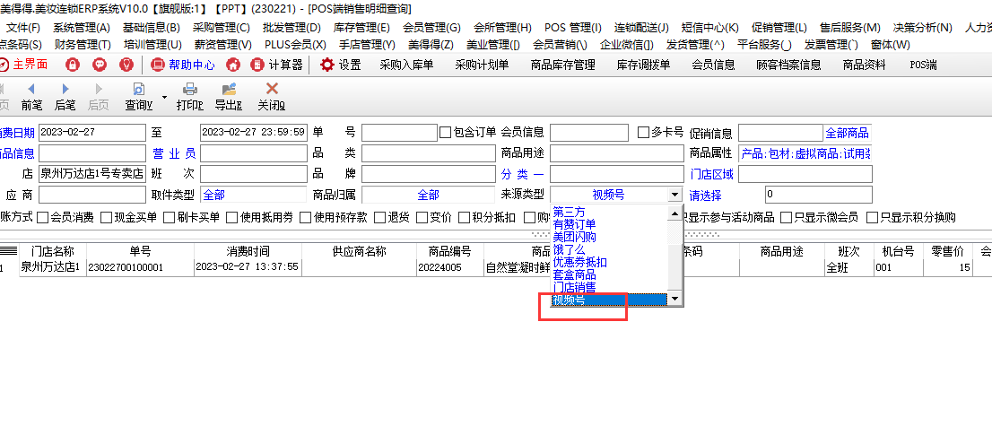This screenshot has height=435, width=992.
Task: Go to next record 后笔
Action: pyautogui.click(x=65, y=98)
